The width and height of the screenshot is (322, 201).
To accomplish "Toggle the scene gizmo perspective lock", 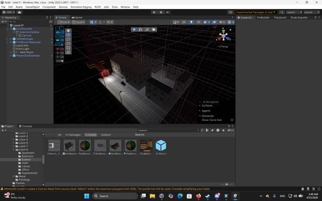I will (x=230, y=30).
